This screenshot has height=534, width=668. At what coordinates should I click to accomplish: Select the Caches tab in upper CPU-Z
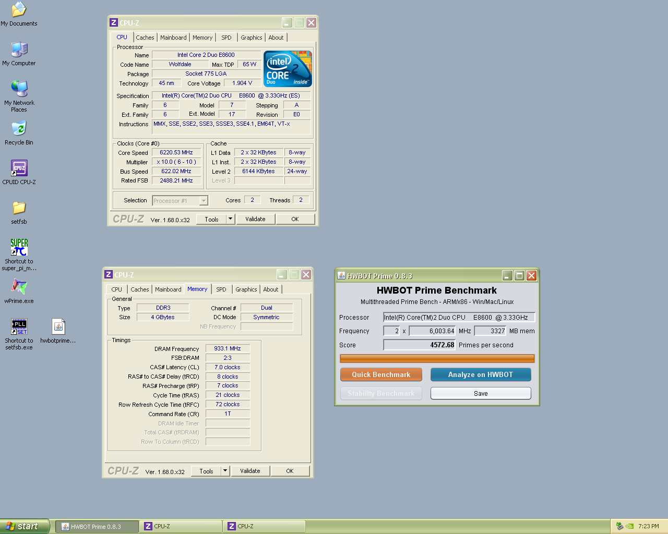[x=145, y=38]
